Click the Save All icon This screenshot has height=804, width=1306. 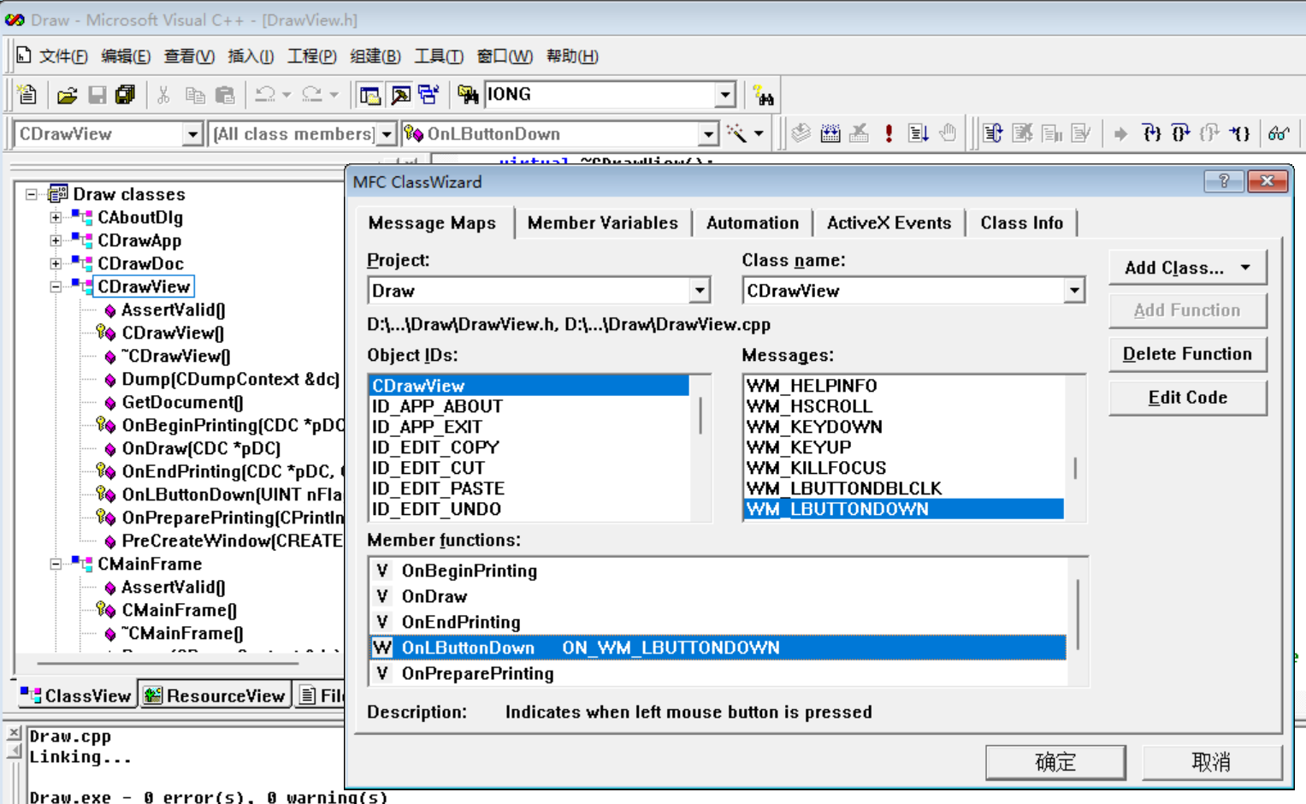(126, 95)
